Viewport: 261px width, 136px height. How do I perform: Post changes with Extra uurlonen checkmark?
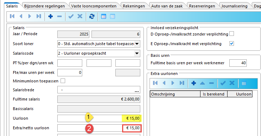point(223,83)
